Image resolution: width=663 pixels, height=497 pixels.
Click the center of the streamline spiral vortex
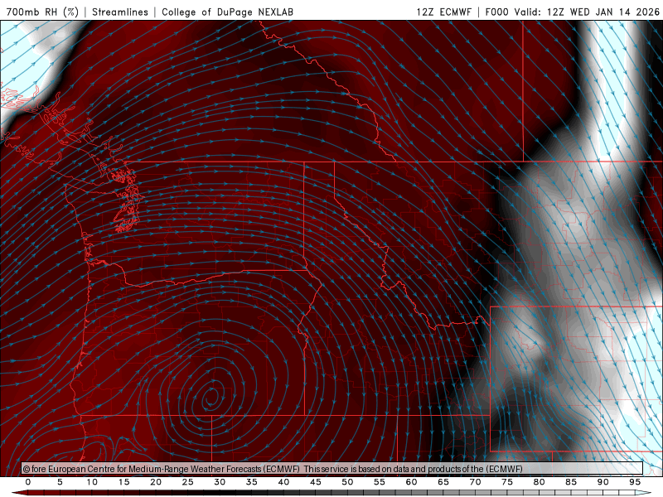coord(211,397)
